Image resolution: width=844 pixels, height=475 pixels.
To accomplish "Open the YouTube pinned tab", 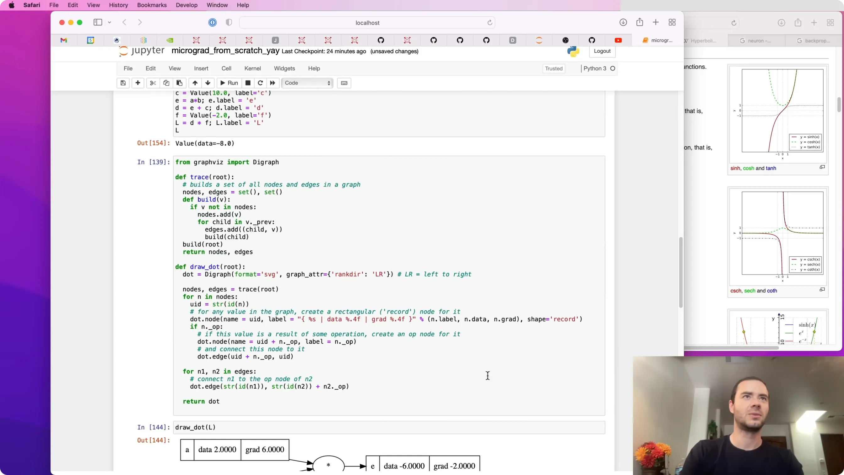I will pyautogui.click(x=618, y=40).
